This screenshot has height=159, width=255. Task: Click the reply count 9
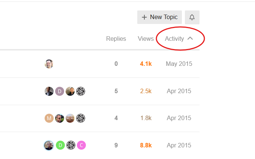click(x=116, y=145)
